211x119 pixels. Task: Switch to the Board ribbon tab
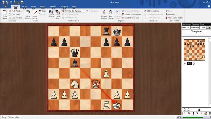tap(33, 7)
